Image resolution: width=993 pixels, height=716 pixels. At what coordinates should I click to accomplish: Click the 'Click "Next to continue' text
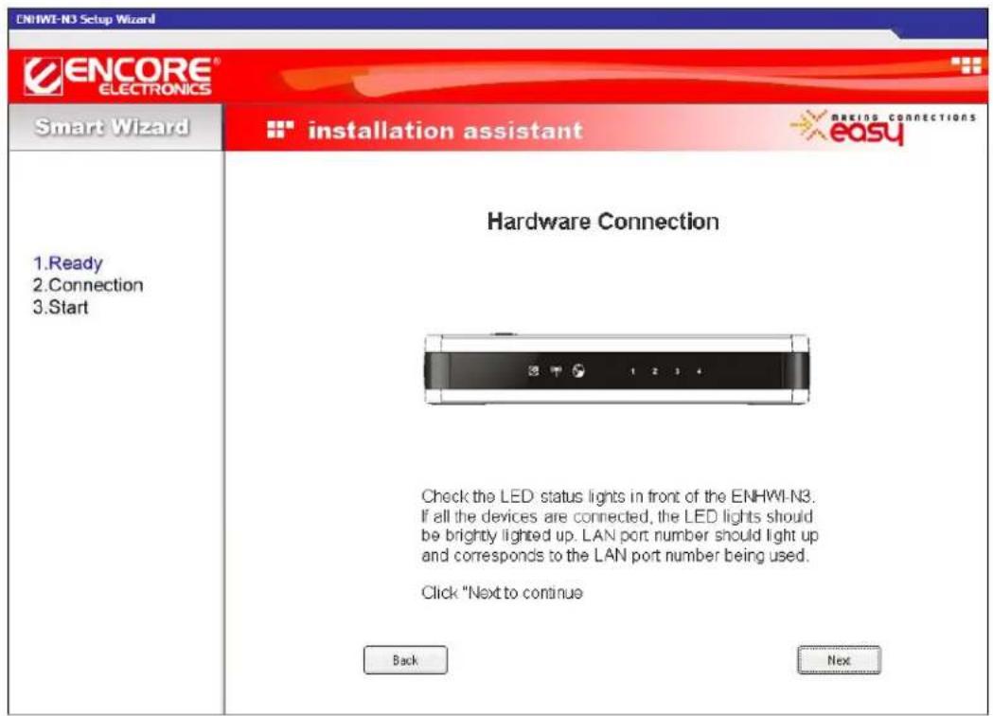coord(502,593)
